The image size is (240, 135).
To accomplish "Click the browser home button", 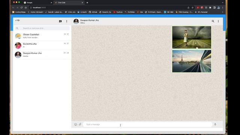I will (26, 7).
